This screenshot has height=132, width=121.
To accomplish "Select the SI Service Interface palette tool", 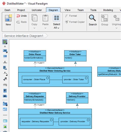I will point(5,51).
